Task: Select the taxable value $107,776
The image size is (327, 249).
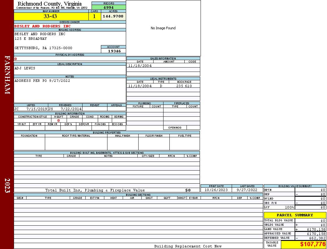Action: pos(313,244)
